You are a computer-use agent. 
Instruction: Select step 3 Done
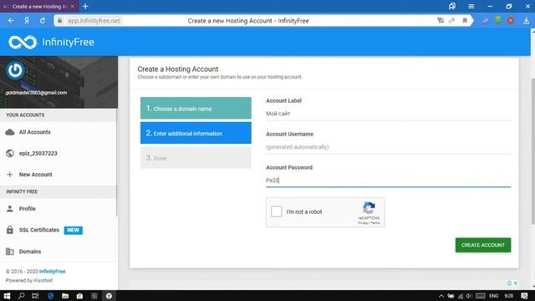point(196,158)
